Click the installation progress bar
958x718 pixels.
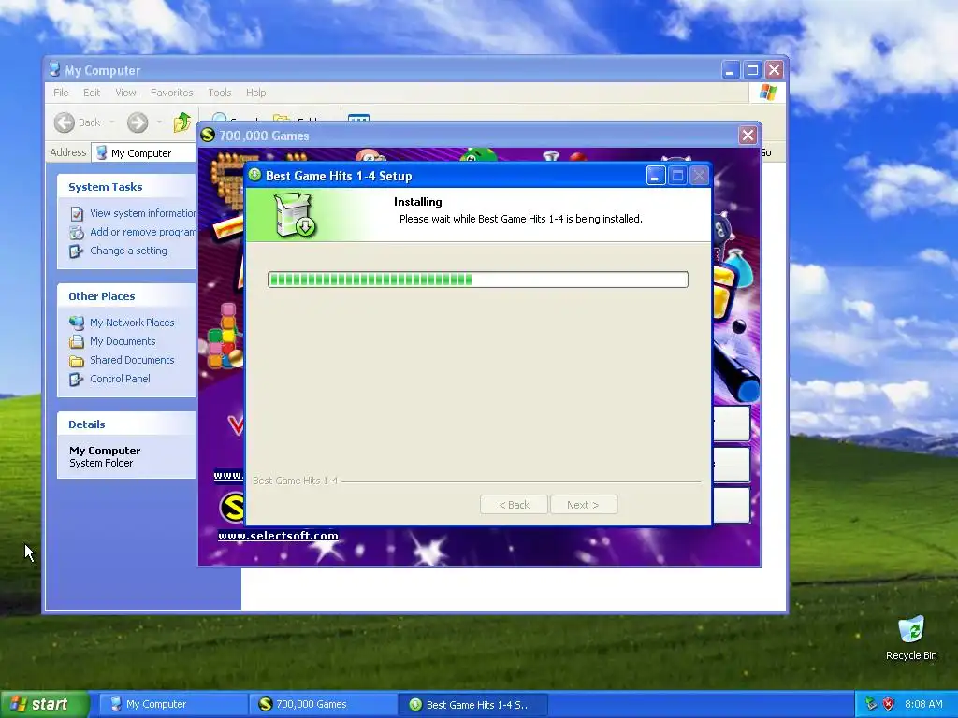click(478, 280)
